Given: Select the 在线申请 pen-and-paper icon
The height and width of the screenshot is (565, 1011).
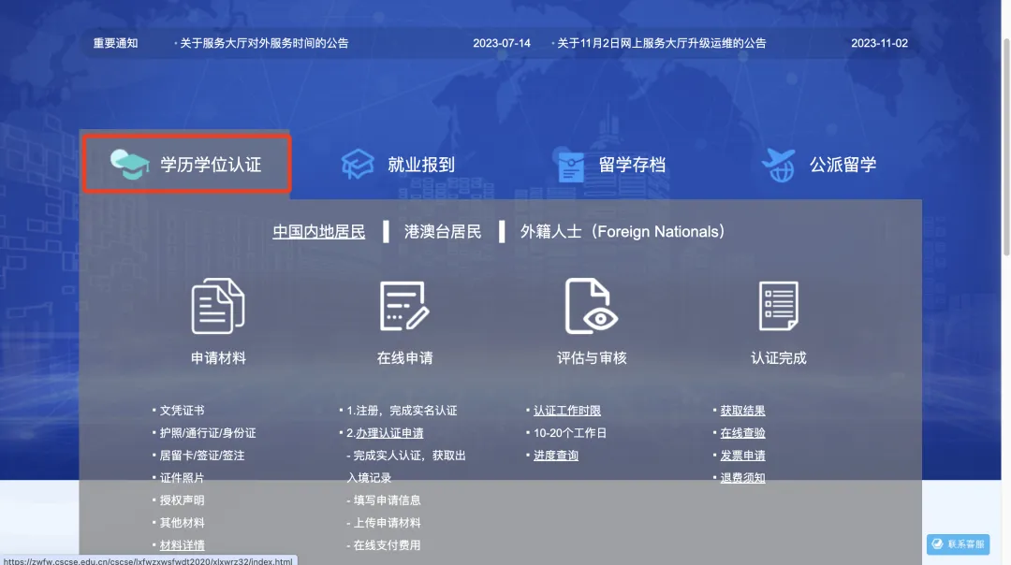Looking at the screenshot, I should (404, 307).
